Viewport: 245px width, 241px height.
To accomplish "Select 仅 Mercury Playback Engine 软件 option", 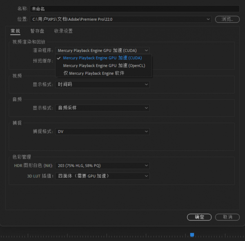I will [x=94, y=73].
